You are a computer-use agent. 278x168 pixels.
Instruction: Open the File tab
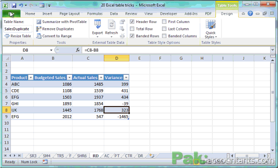click(12, 14)
